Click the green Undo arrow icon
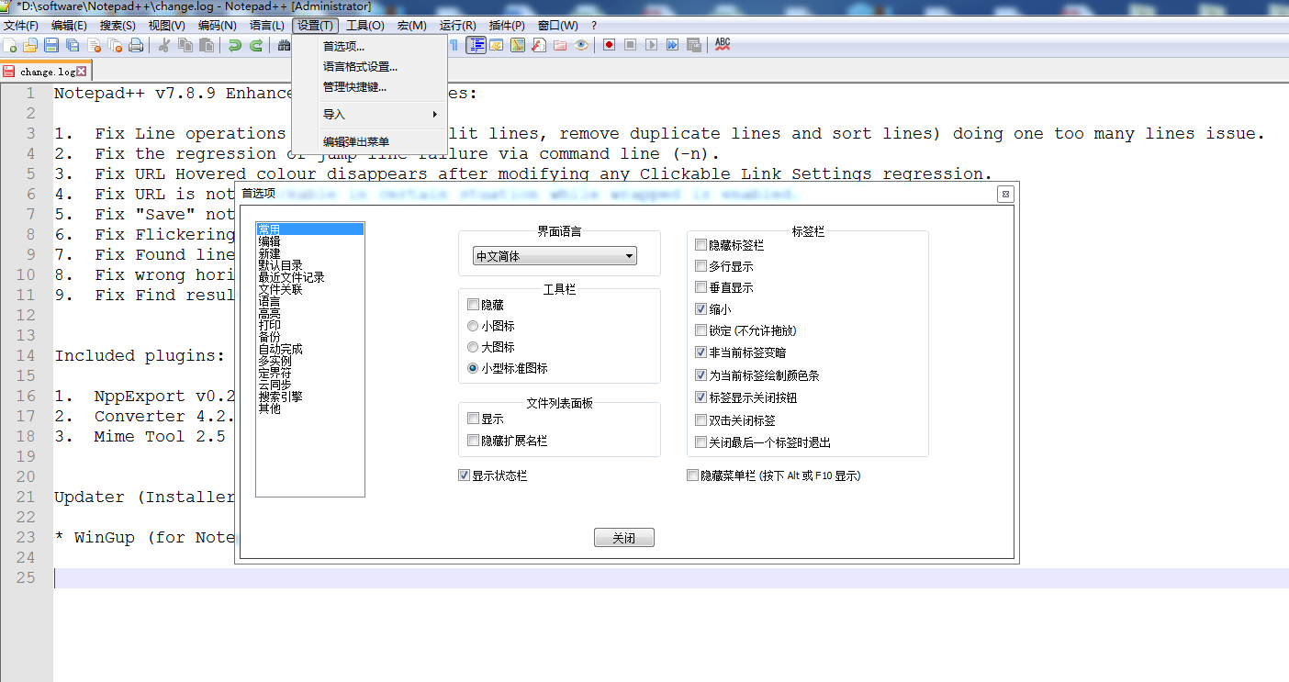Image resolution: width=1289 pixels, height=682 pixels. tap(235, 45)
